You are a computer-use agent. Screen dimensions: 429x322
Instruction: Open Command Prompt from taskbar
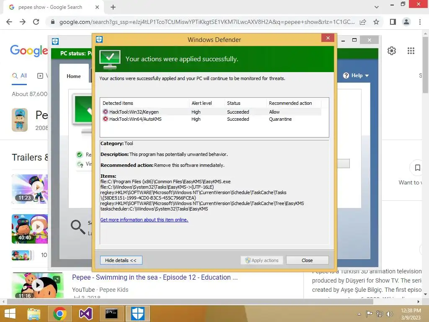pos(111,314)
